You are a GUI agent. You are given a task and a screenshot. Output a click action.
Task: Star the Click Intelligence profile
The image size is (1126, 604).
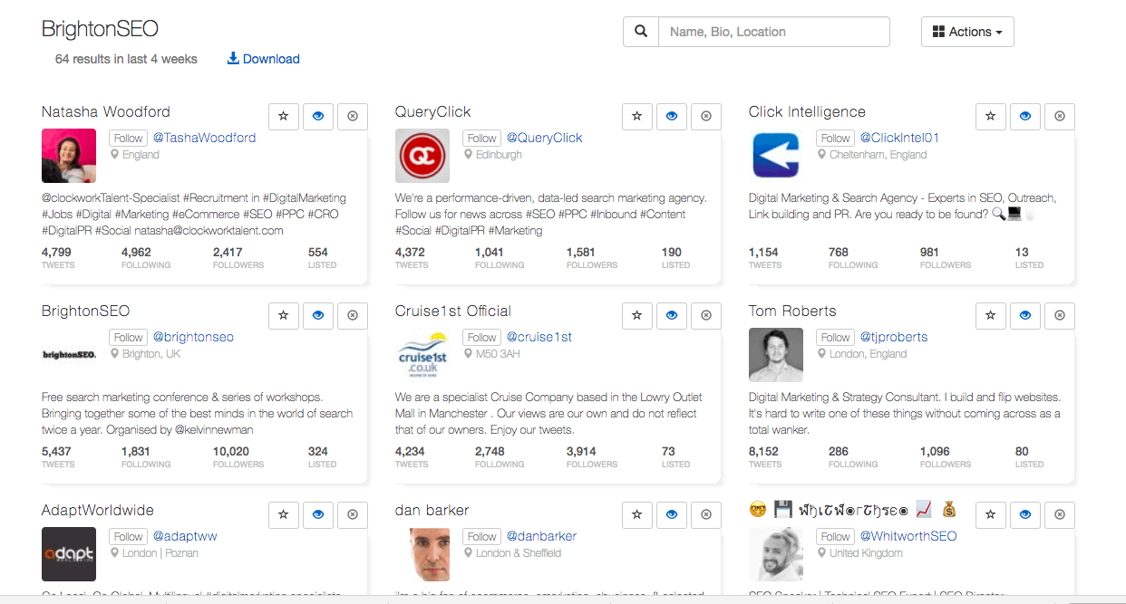click(991, 116)
